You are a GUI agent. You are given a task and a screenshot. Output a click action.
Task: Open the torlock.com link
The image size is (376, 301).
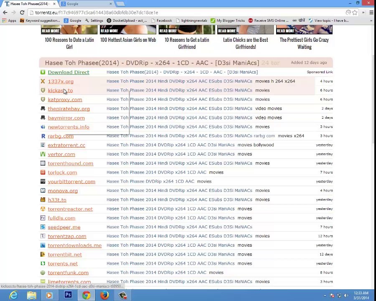(x=62, y=173)
